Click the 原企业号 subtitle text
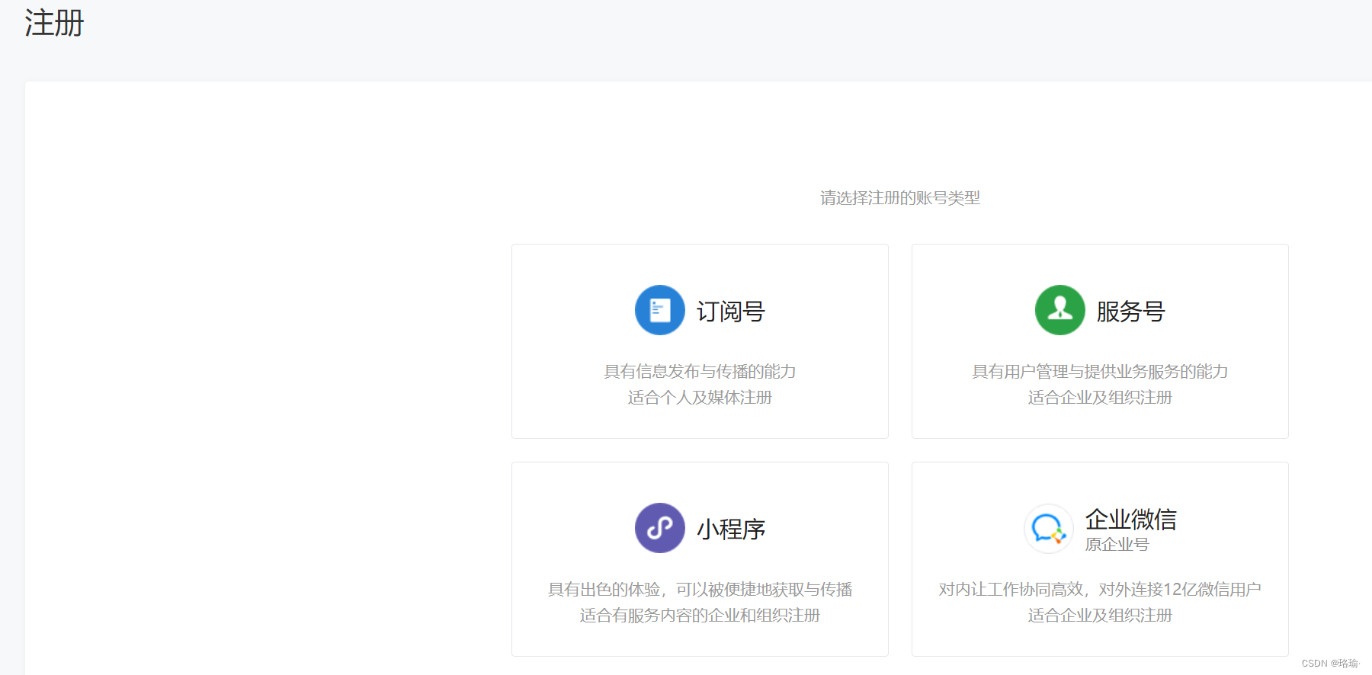Screen dimensions: 1372x675 [1117, 545]
